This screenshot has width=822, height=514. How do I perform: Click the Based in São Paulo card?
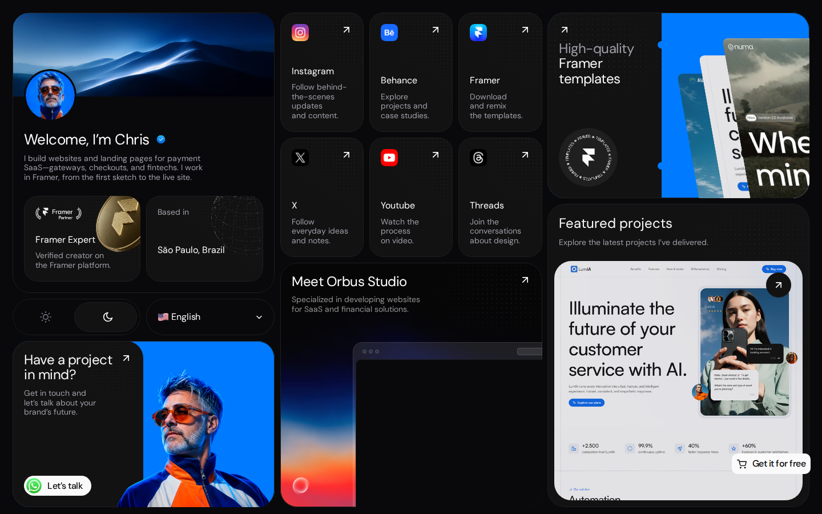coord(204,239)
